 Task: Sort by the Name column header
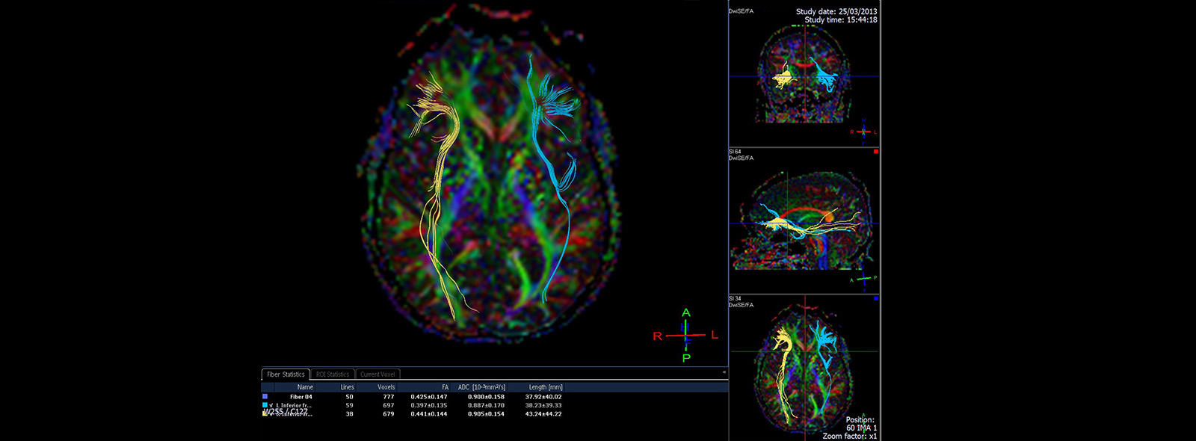tap(304, 387)
